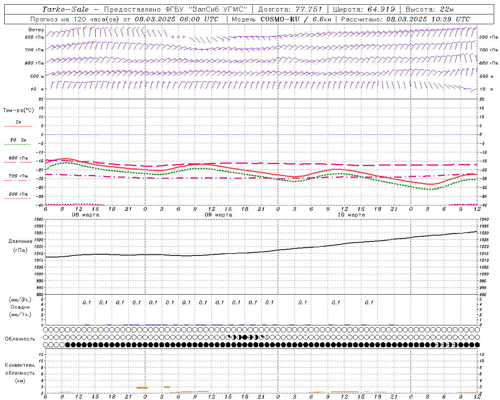Click the longitude value Долгота: 77.751

[x=290, y=9]
